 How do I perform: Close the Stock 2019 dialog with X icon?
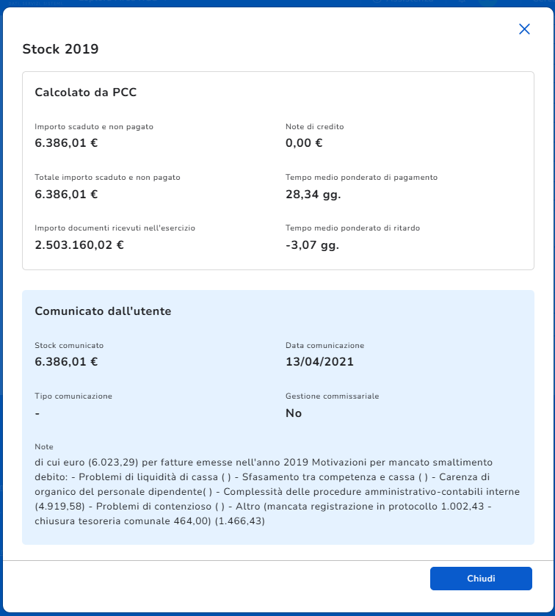[x=524, y=29]
